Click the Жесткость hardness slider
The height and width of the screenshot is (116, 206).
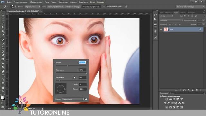[71, 72]
